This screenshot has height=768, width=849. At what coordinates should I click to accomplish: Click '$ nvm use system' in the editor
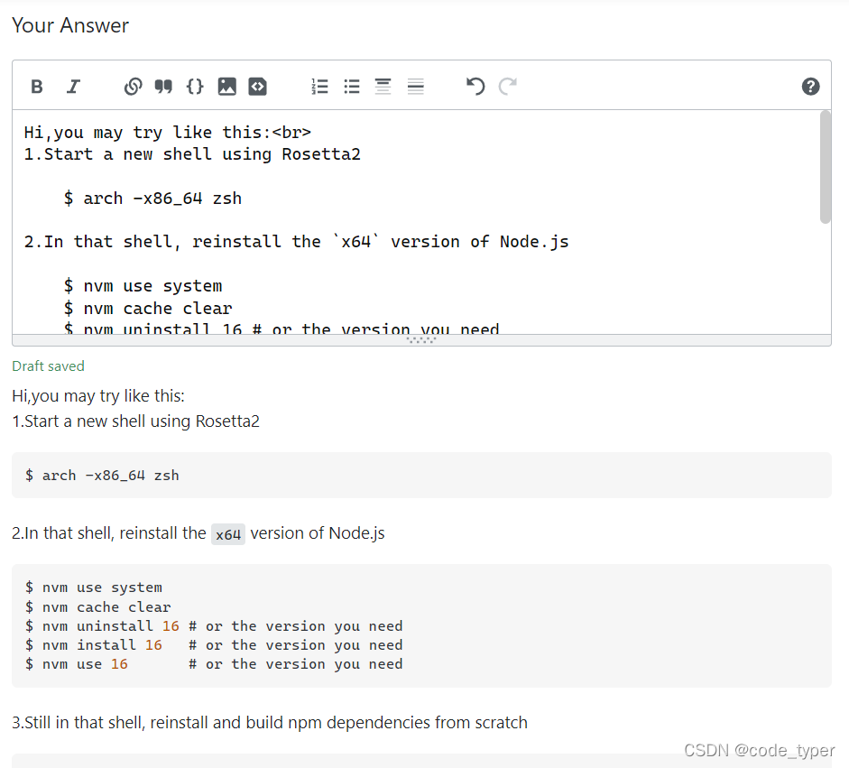(143, 286)
